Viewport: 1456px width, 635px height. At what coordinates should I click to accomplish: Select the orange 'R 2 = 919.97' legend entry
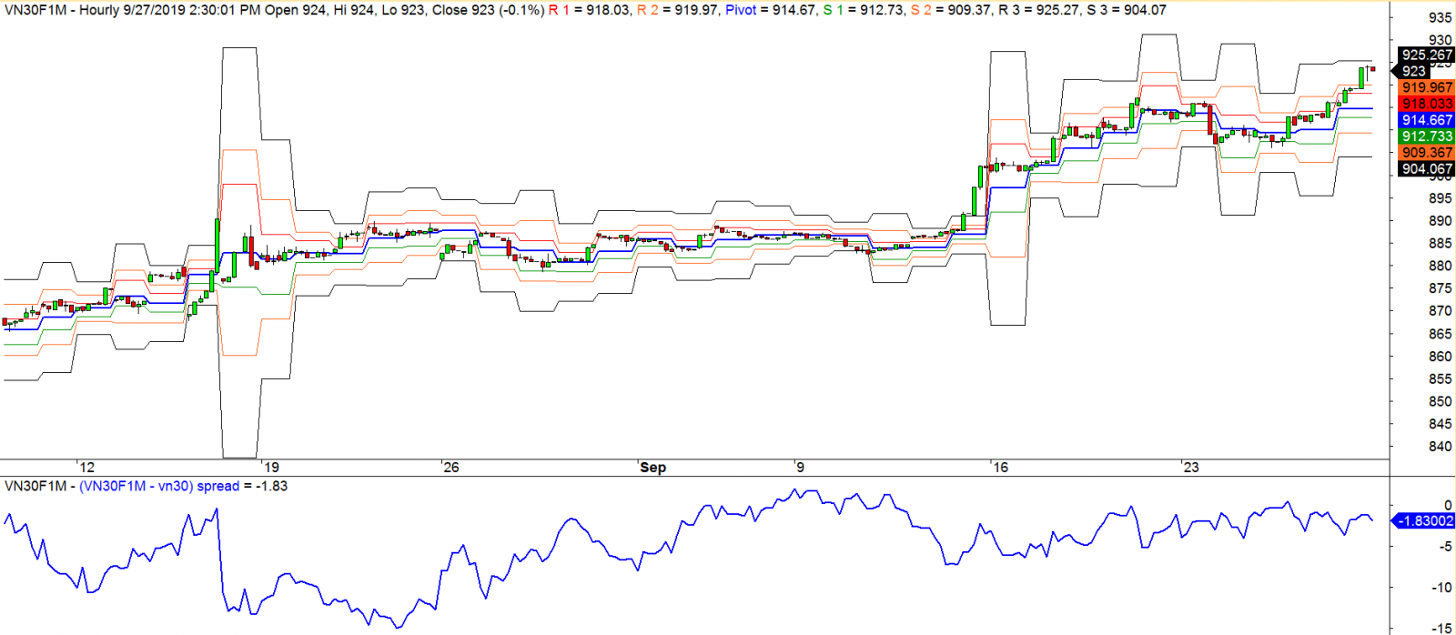click(678, 10)
